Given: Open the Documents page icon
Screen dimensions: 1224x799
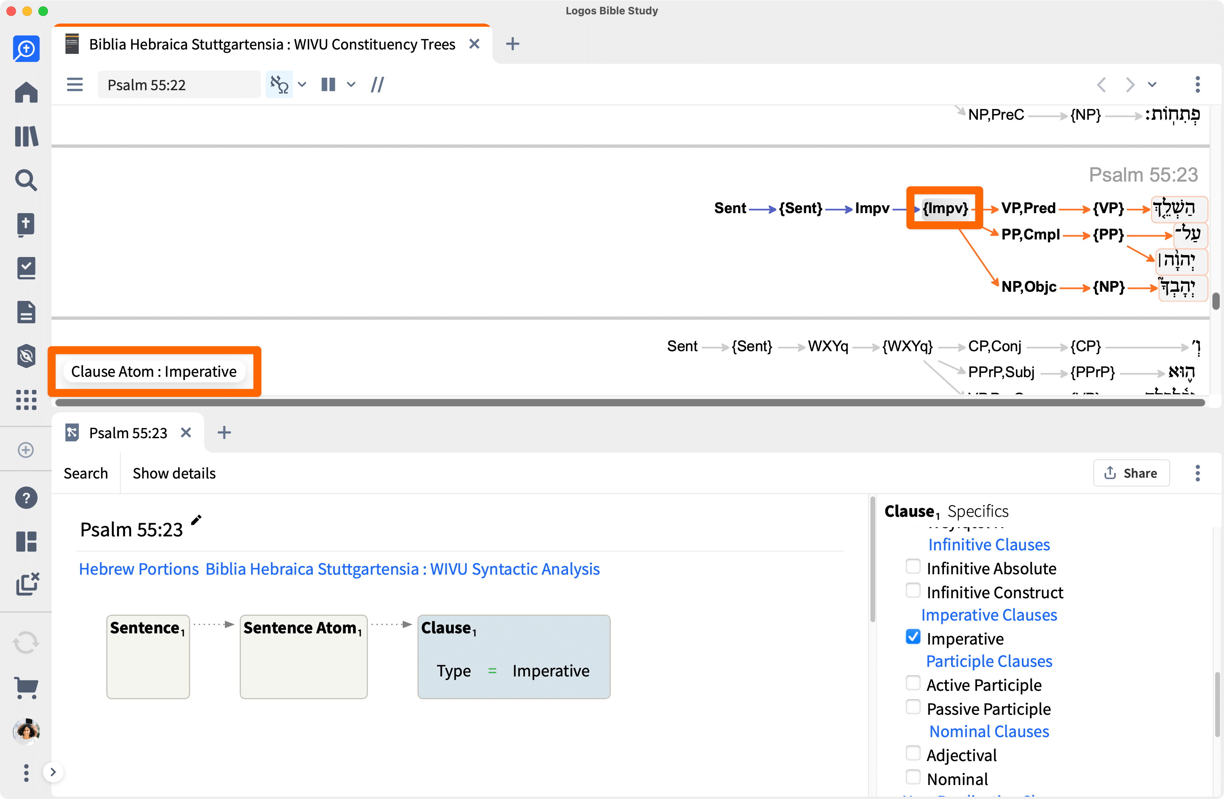Looking at the screenshot, I should tap(26, 312).
